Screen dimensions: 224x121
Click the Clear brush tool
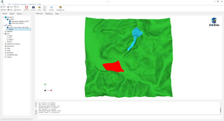tap(39, 8)
